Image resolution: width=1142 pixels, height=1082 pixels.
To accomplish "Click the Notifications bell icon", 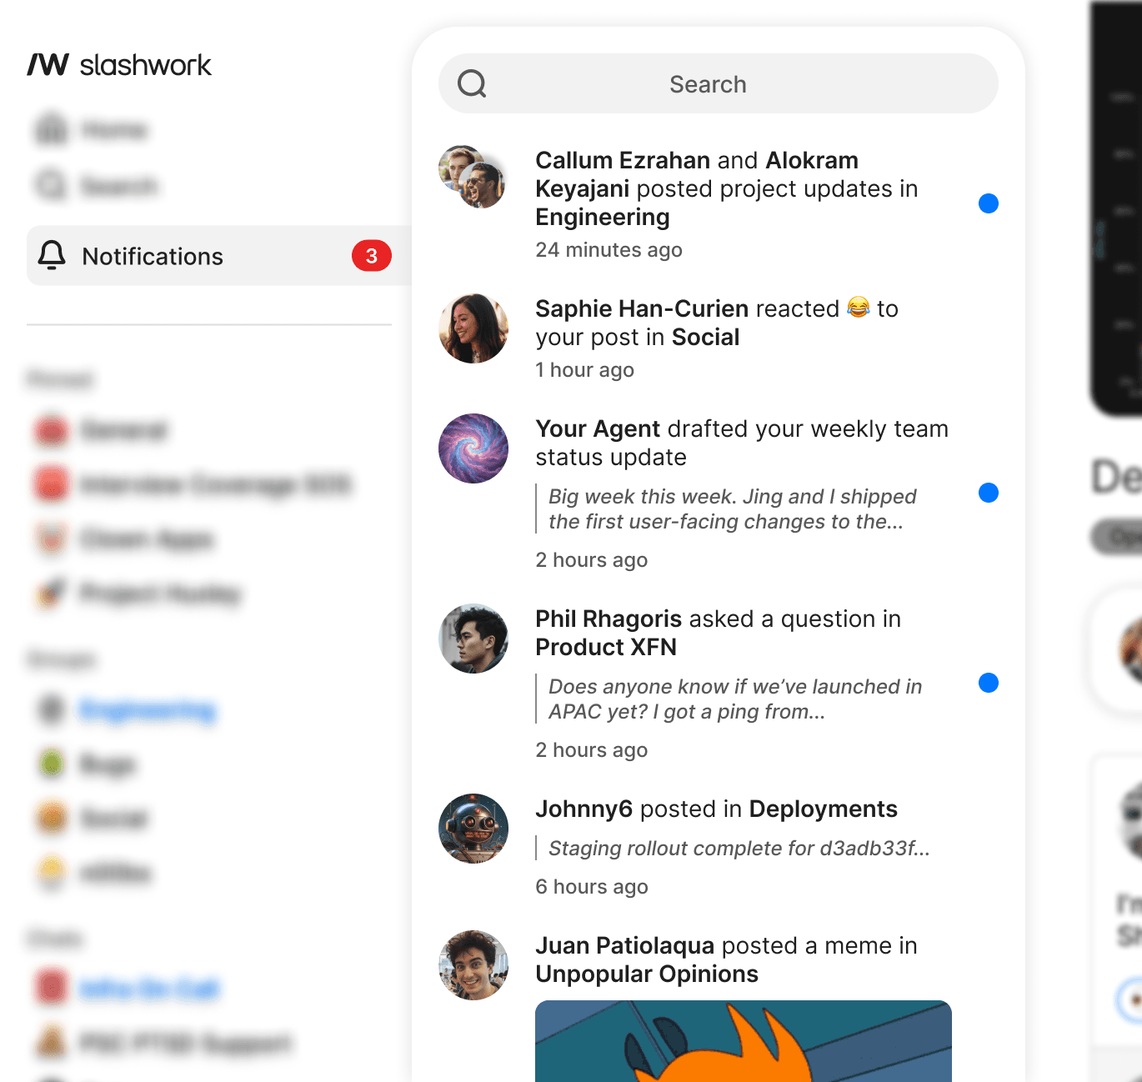I will (x=52, y=256).
